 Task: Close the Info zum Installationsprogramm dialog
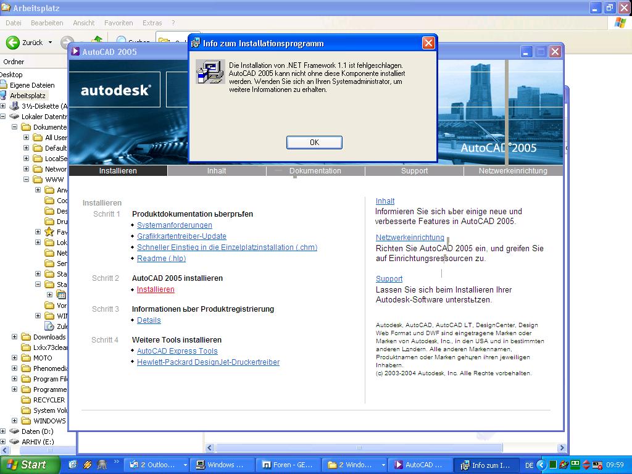coord(428,43)
